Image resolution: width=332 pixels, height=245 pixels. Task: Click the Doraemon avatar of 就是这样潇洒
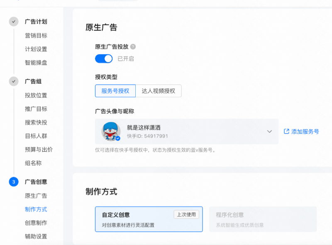110,131
